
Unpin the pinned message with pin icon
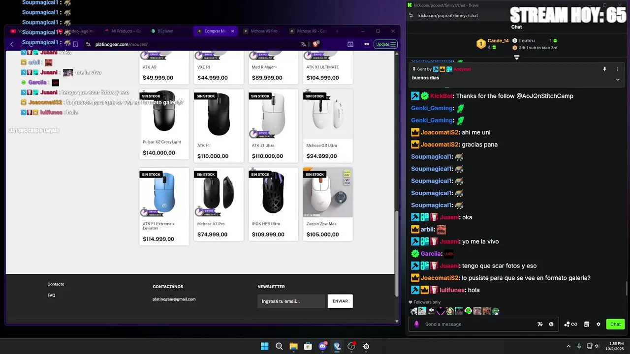(604, 69)
